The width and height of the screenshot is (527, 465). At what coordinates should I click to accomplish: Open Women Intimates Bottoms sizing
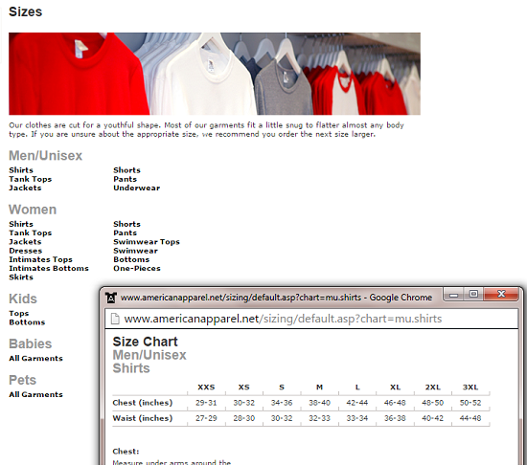click(x=49, y=269)
